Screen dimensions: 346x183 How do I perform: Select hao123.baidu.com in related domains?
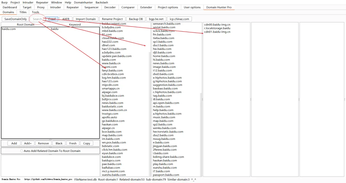point(114,49)
